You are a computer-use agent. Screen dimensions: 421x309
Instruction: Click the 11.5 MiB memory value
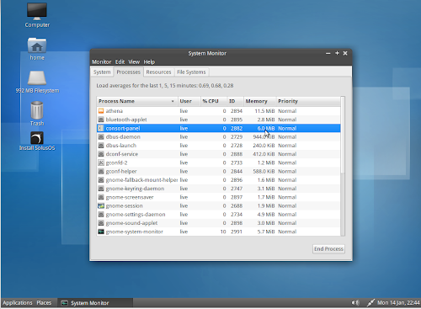[264, 111]
